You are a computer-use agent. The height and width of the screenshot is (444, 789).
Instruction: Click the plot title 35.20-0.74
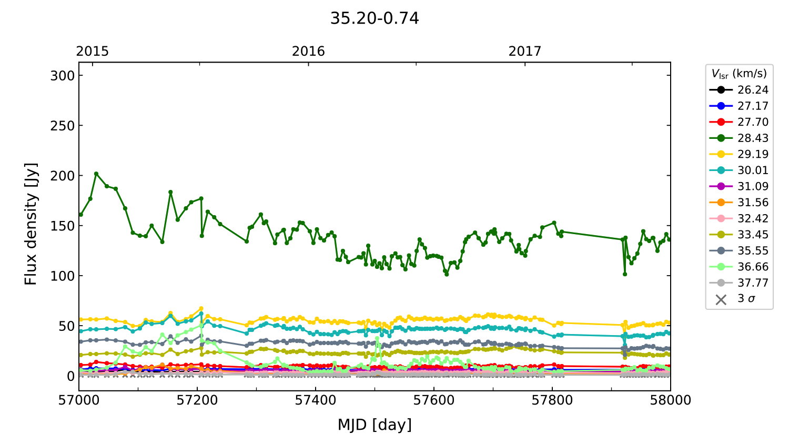(x=374, y=18)
